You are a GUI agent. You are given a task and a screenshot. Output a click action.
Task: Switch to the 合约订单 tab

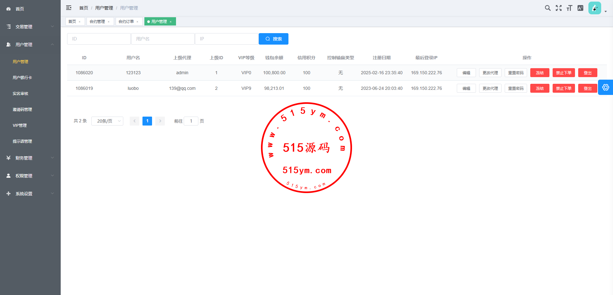tap(126, 21)
